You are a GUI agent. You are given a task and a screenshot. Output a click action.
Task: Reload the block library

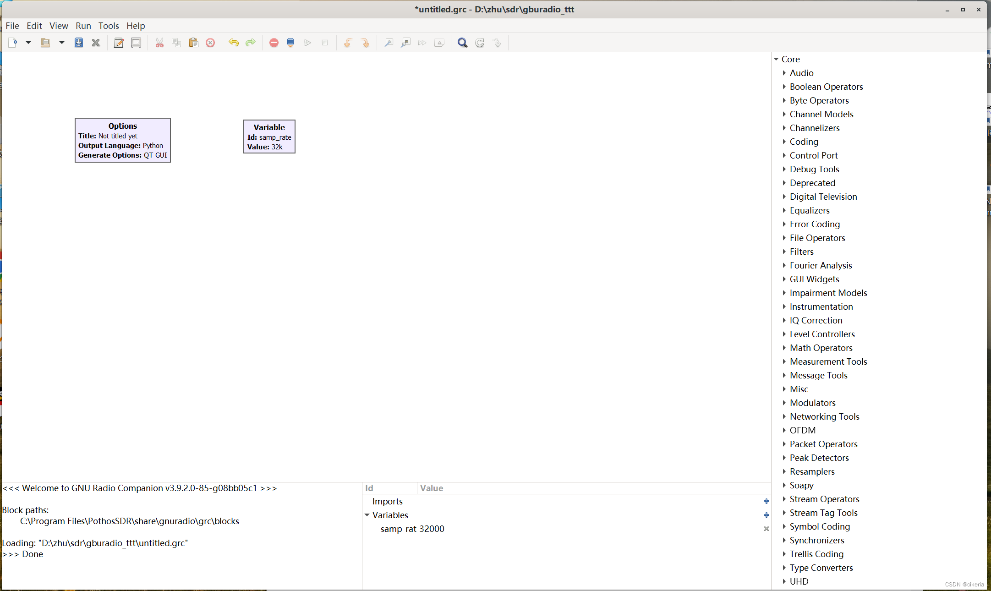click(479, 43)
